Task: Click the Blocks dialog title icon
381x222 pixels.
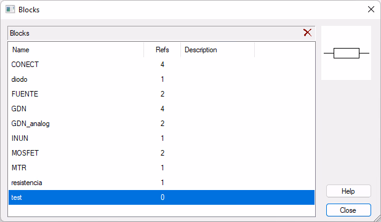Action: pos(10,9)
